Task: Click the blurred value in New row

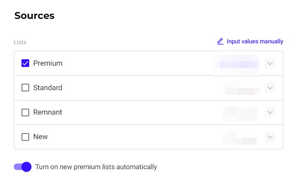Action: 239,138
